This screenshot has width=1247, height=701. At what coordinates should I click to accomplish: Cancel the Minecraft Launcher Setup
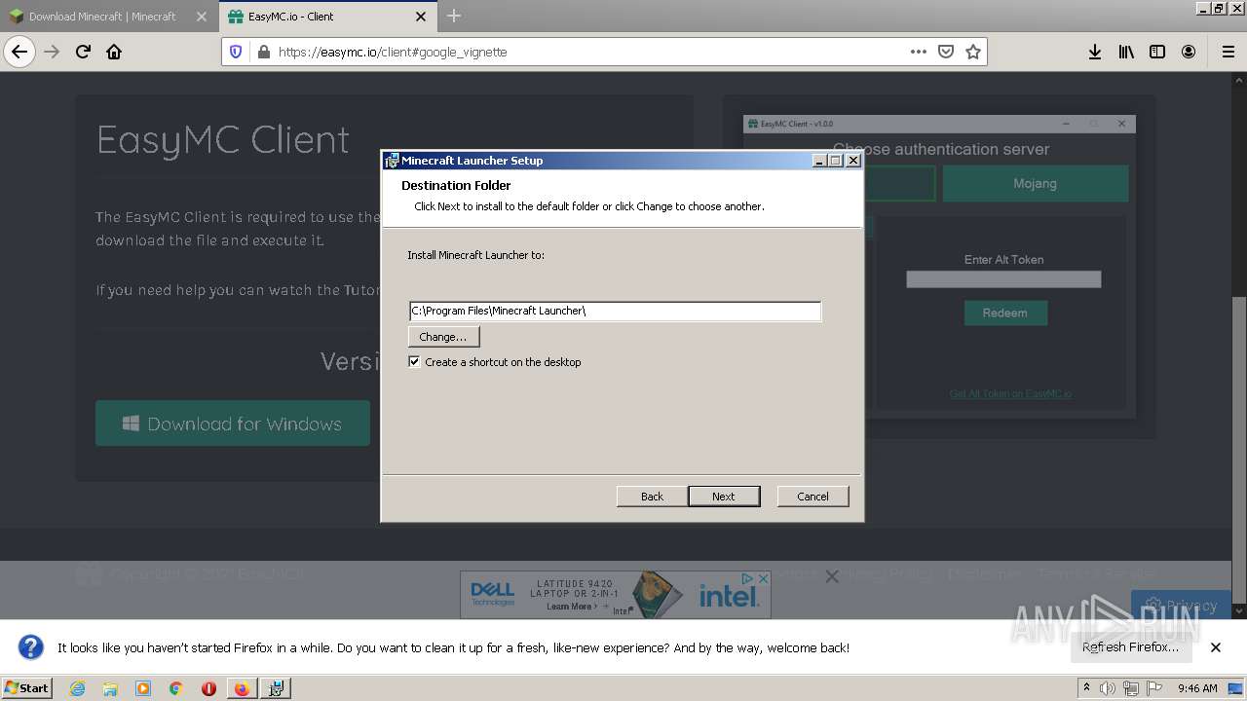pyautogui.click(x=812, y=497)
